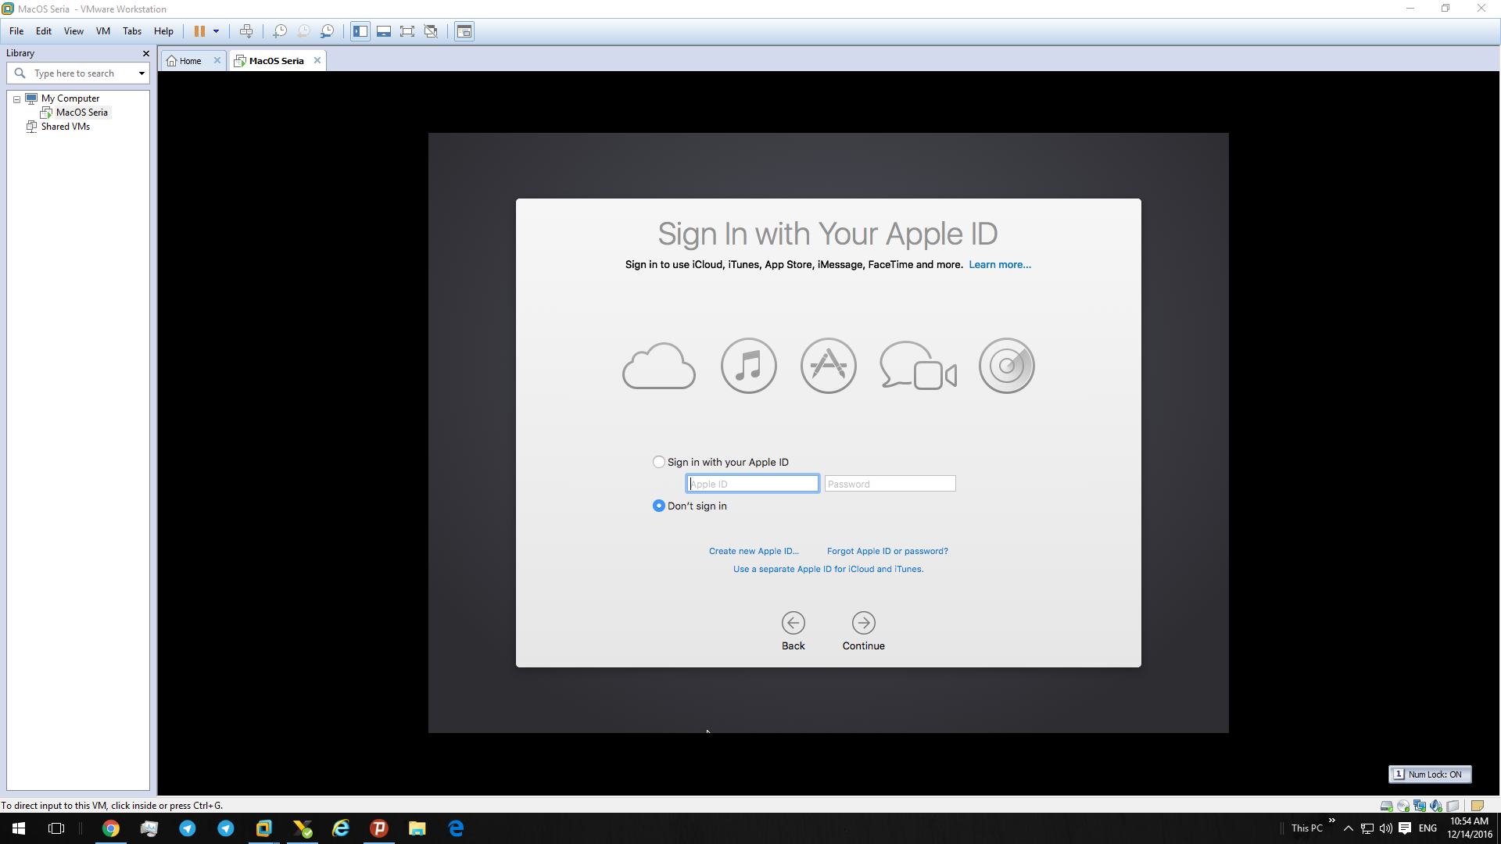Open Microsoft Edge from the taskbar
Screen dimensions: 1501x844
coord(456,828)
